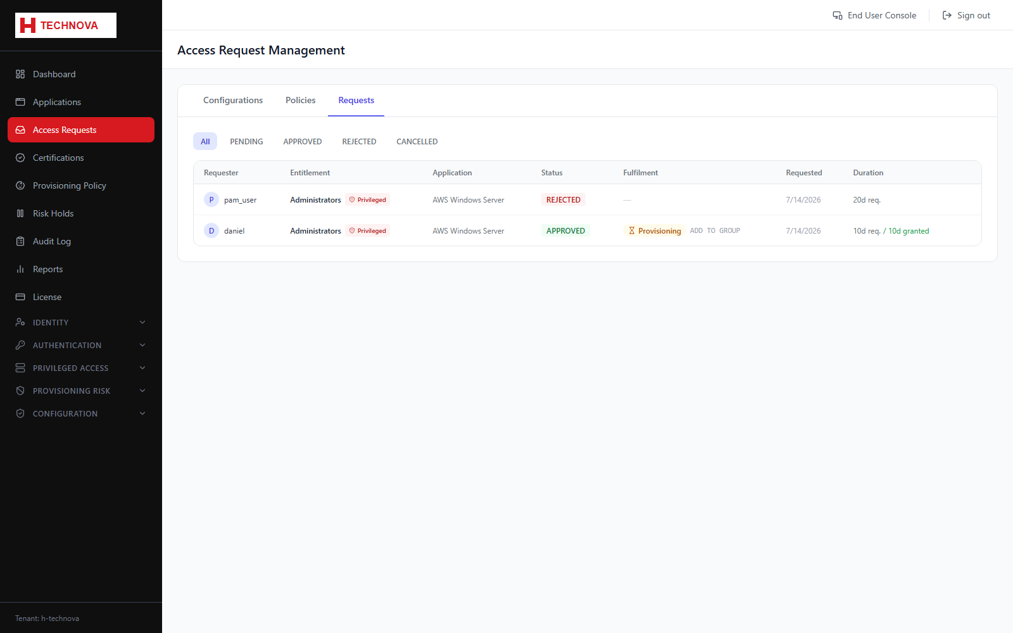Click the daniel requester name
The height and width of the screenshot is (633, 1013).
[x=234, y=231]
